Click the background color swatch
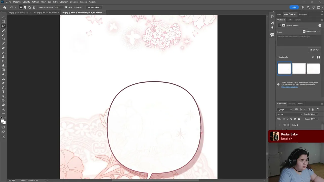The image size is (324, 182). click(4, 123)
